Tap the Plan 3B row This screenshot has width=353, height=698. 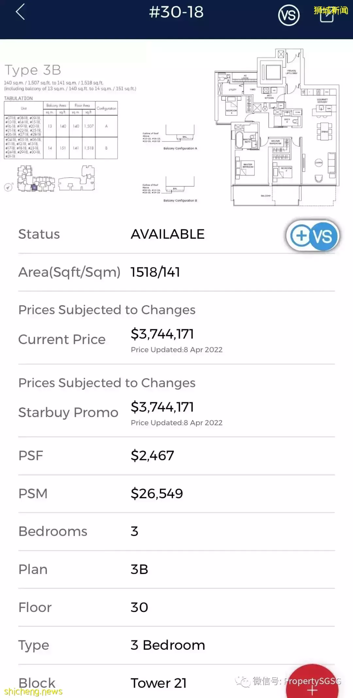click(176, 570)
